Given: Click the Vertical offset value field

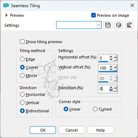Looking at the screenshot, I should coord(104,68).
